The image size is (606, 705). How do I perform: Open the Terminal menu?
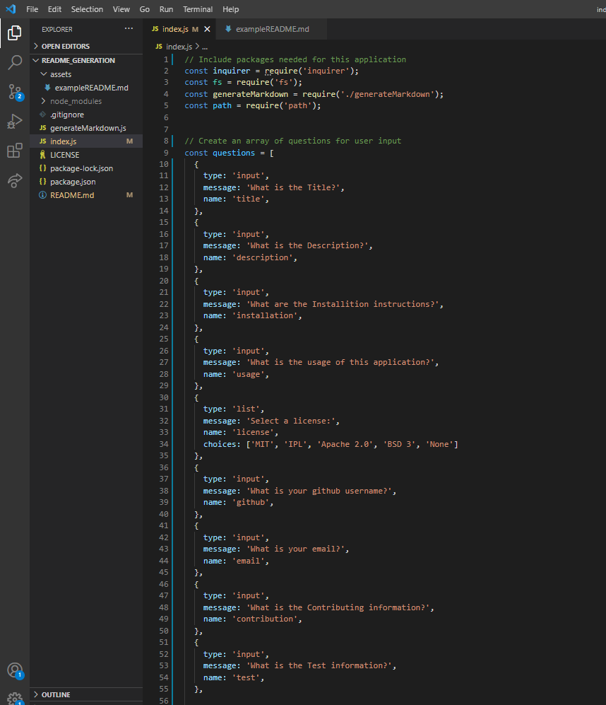pyautogui.click(x=197, y=9)
